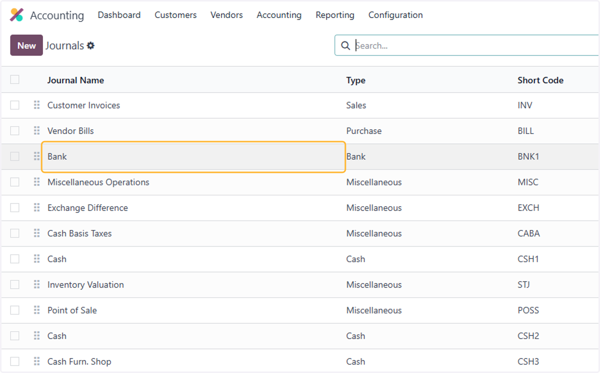The width and height of the screenshot is (600, 373).
Task: Click drag handle beside Point of Sale
Action: (36, 310)
